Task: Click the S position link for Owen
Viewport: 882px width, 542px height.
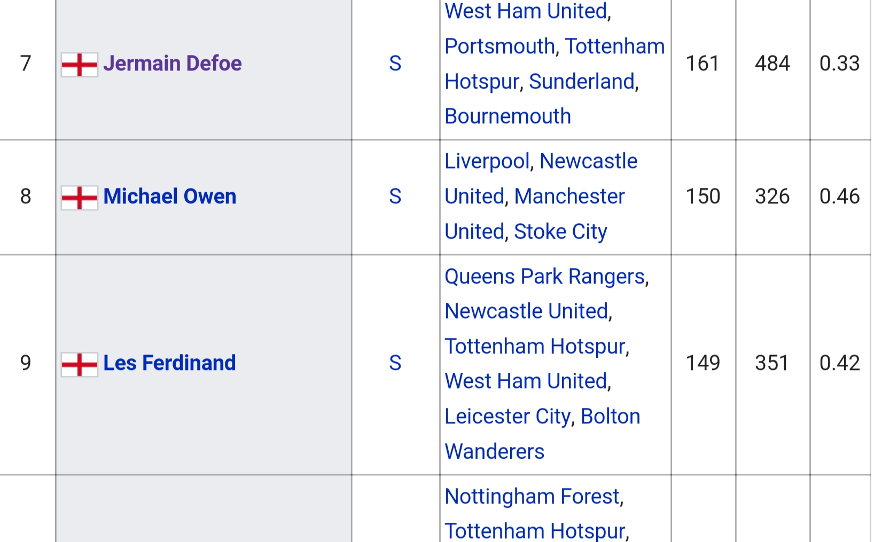Action: point(395,196)
